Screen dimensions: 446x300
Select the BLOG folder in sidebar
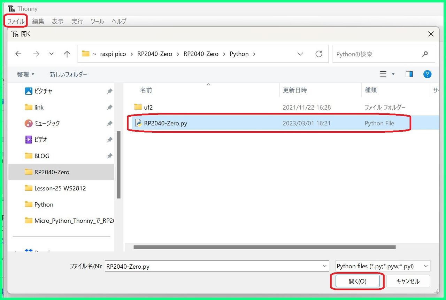click(x=61, y=156)
